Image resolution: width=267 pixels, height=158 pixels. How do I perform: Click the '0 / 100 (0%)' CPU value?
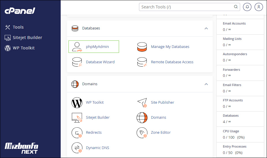pyautogui.click(x=233, y=137)
